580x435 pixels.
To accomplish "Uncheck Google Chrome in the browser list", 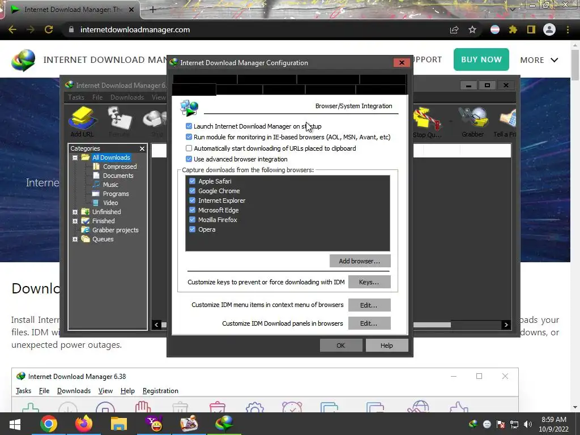I will (x=193, y=191).
